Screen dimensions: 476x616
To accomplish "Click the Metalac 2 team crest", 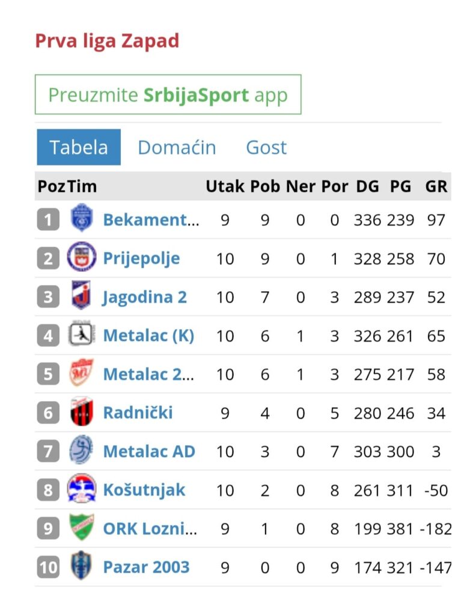I will [x=81, y=373].
